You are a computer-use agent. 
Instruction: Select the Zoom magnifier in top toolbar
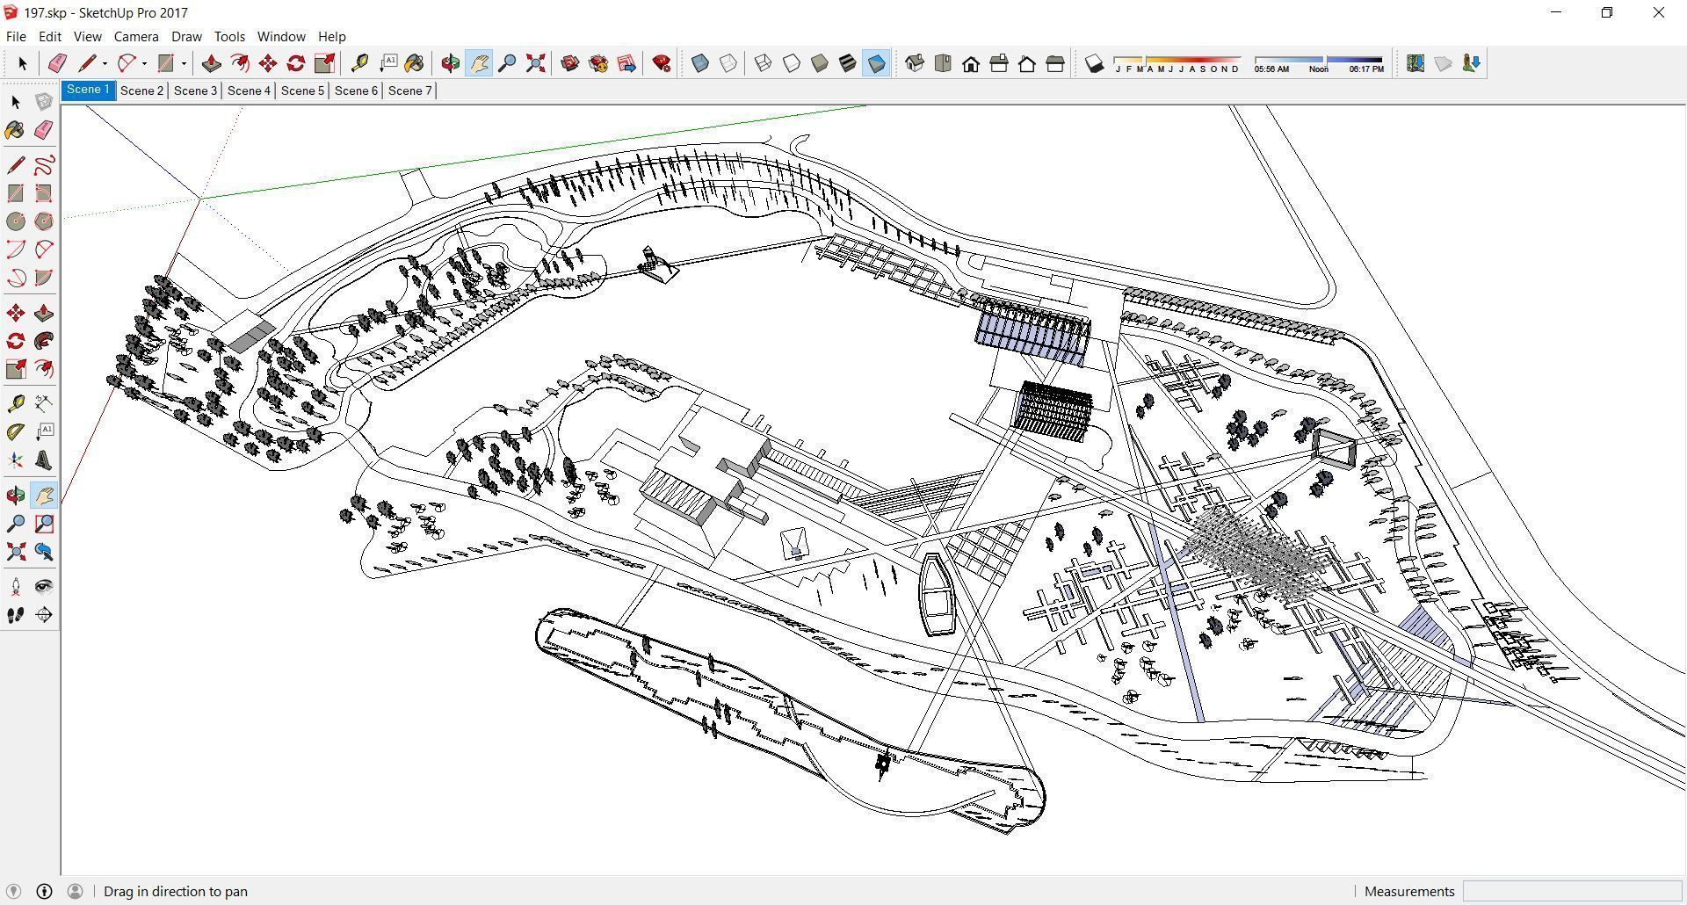507,63
